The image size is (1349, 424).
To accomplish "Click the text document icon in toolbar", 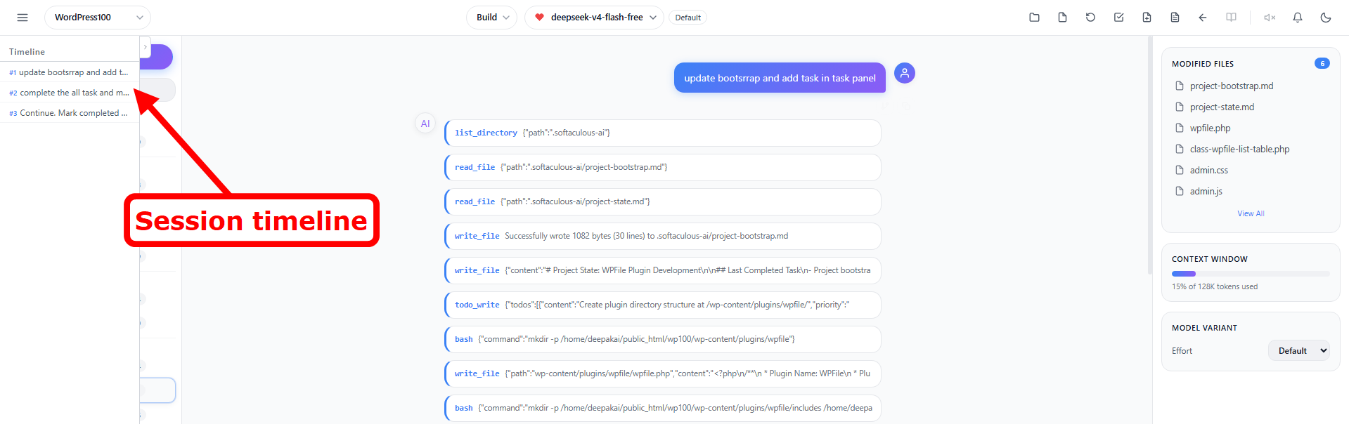I will (x=1175, y=18).
